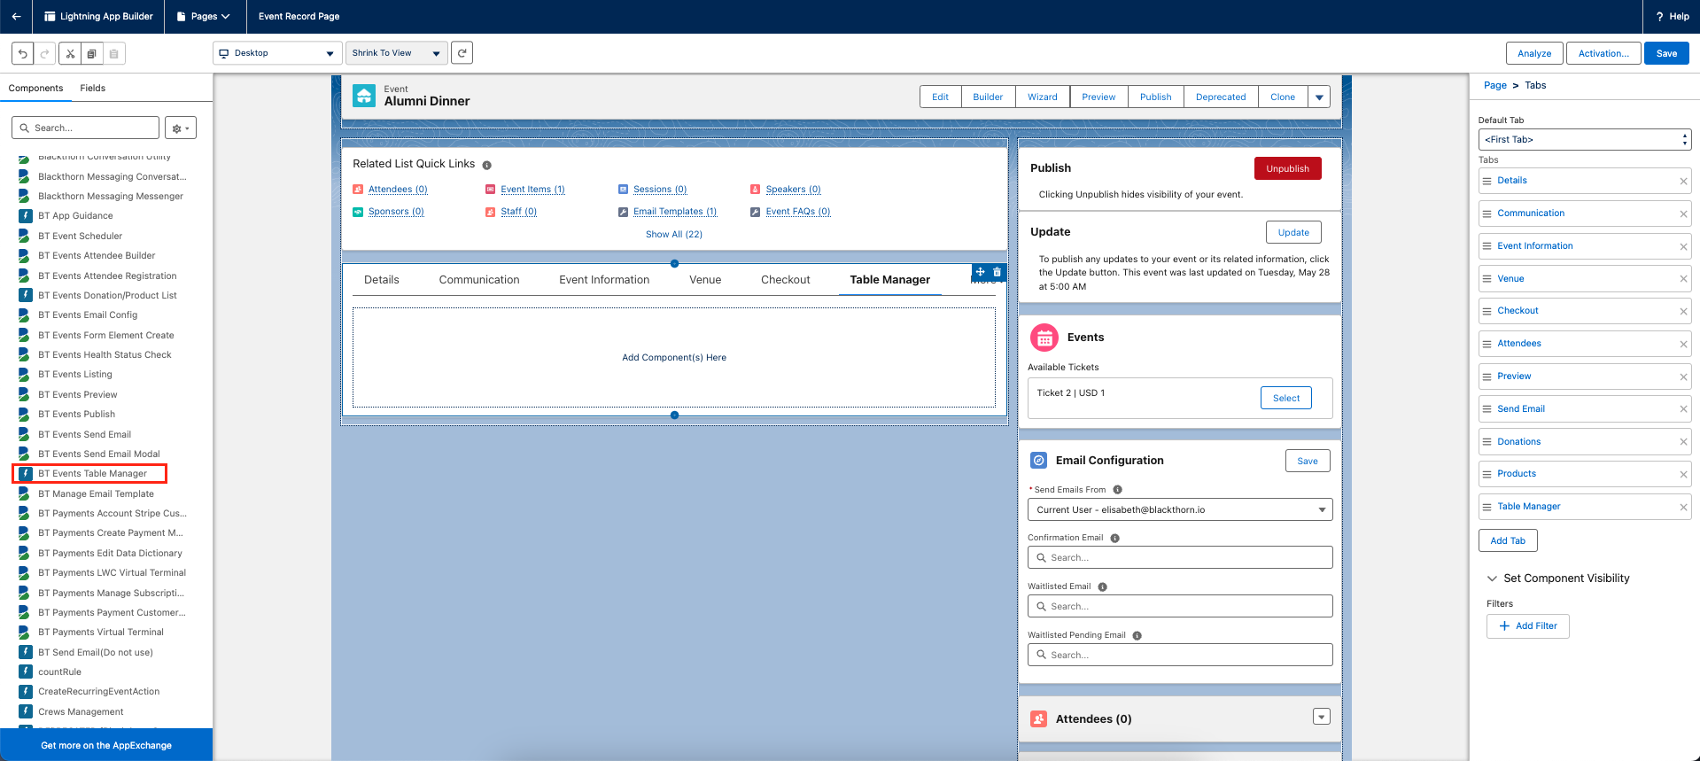Click the info icon beside Waitlisted Email
Image resolution: width=1700 pixels, height=761 pixels.
pos(1102,587)
